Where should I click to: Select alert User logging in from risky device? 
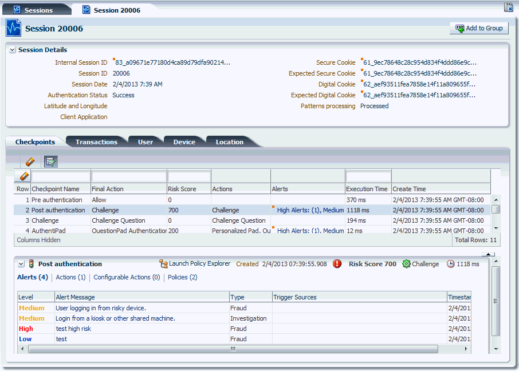[244, 308]
